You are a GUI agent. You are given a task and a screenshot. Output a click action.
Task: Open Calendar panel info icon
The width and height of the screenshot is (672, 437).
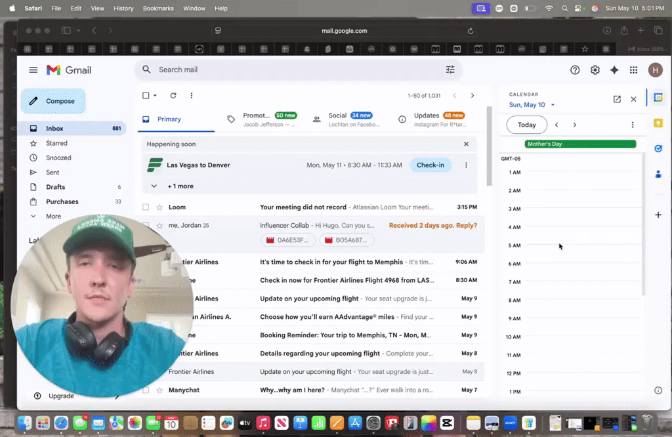[658, 390]
